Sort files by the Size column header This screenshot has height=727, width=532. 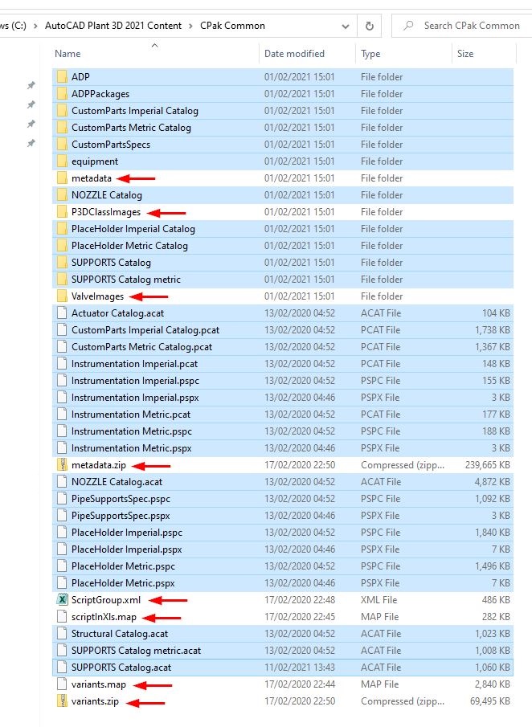tap(465, 54)
